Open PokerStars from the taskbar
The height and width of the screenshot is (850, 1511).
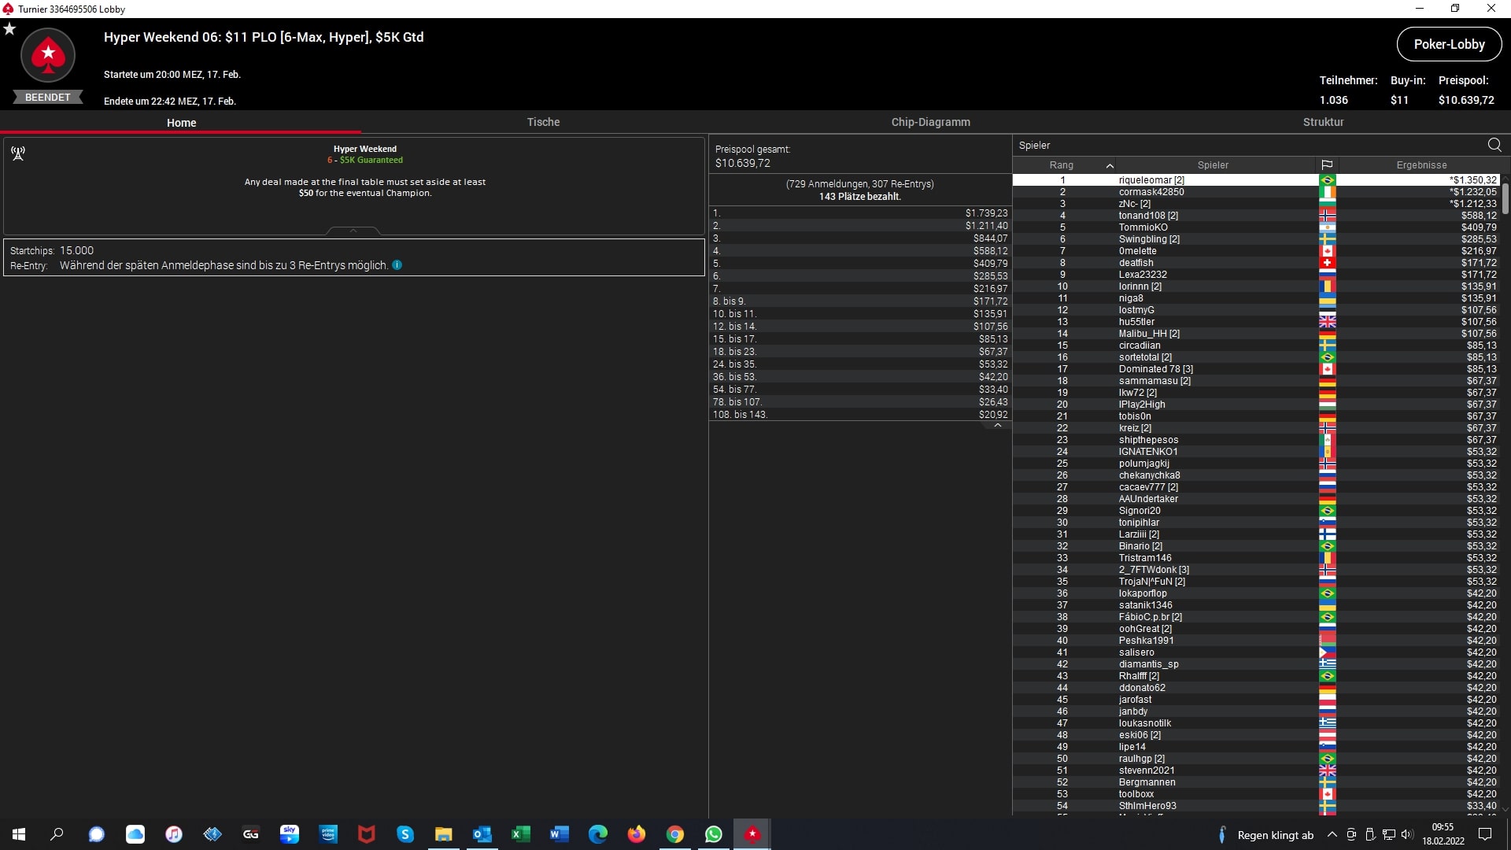coord(752,834)
